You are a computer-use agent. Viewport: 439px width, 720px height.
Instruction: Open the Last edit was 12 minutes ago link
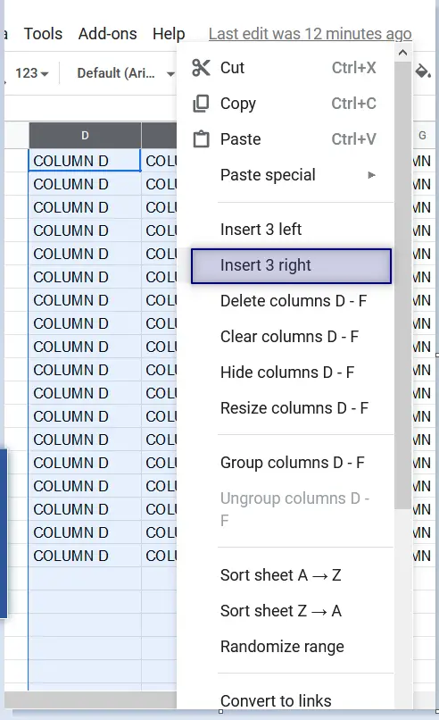coord(311,34)
